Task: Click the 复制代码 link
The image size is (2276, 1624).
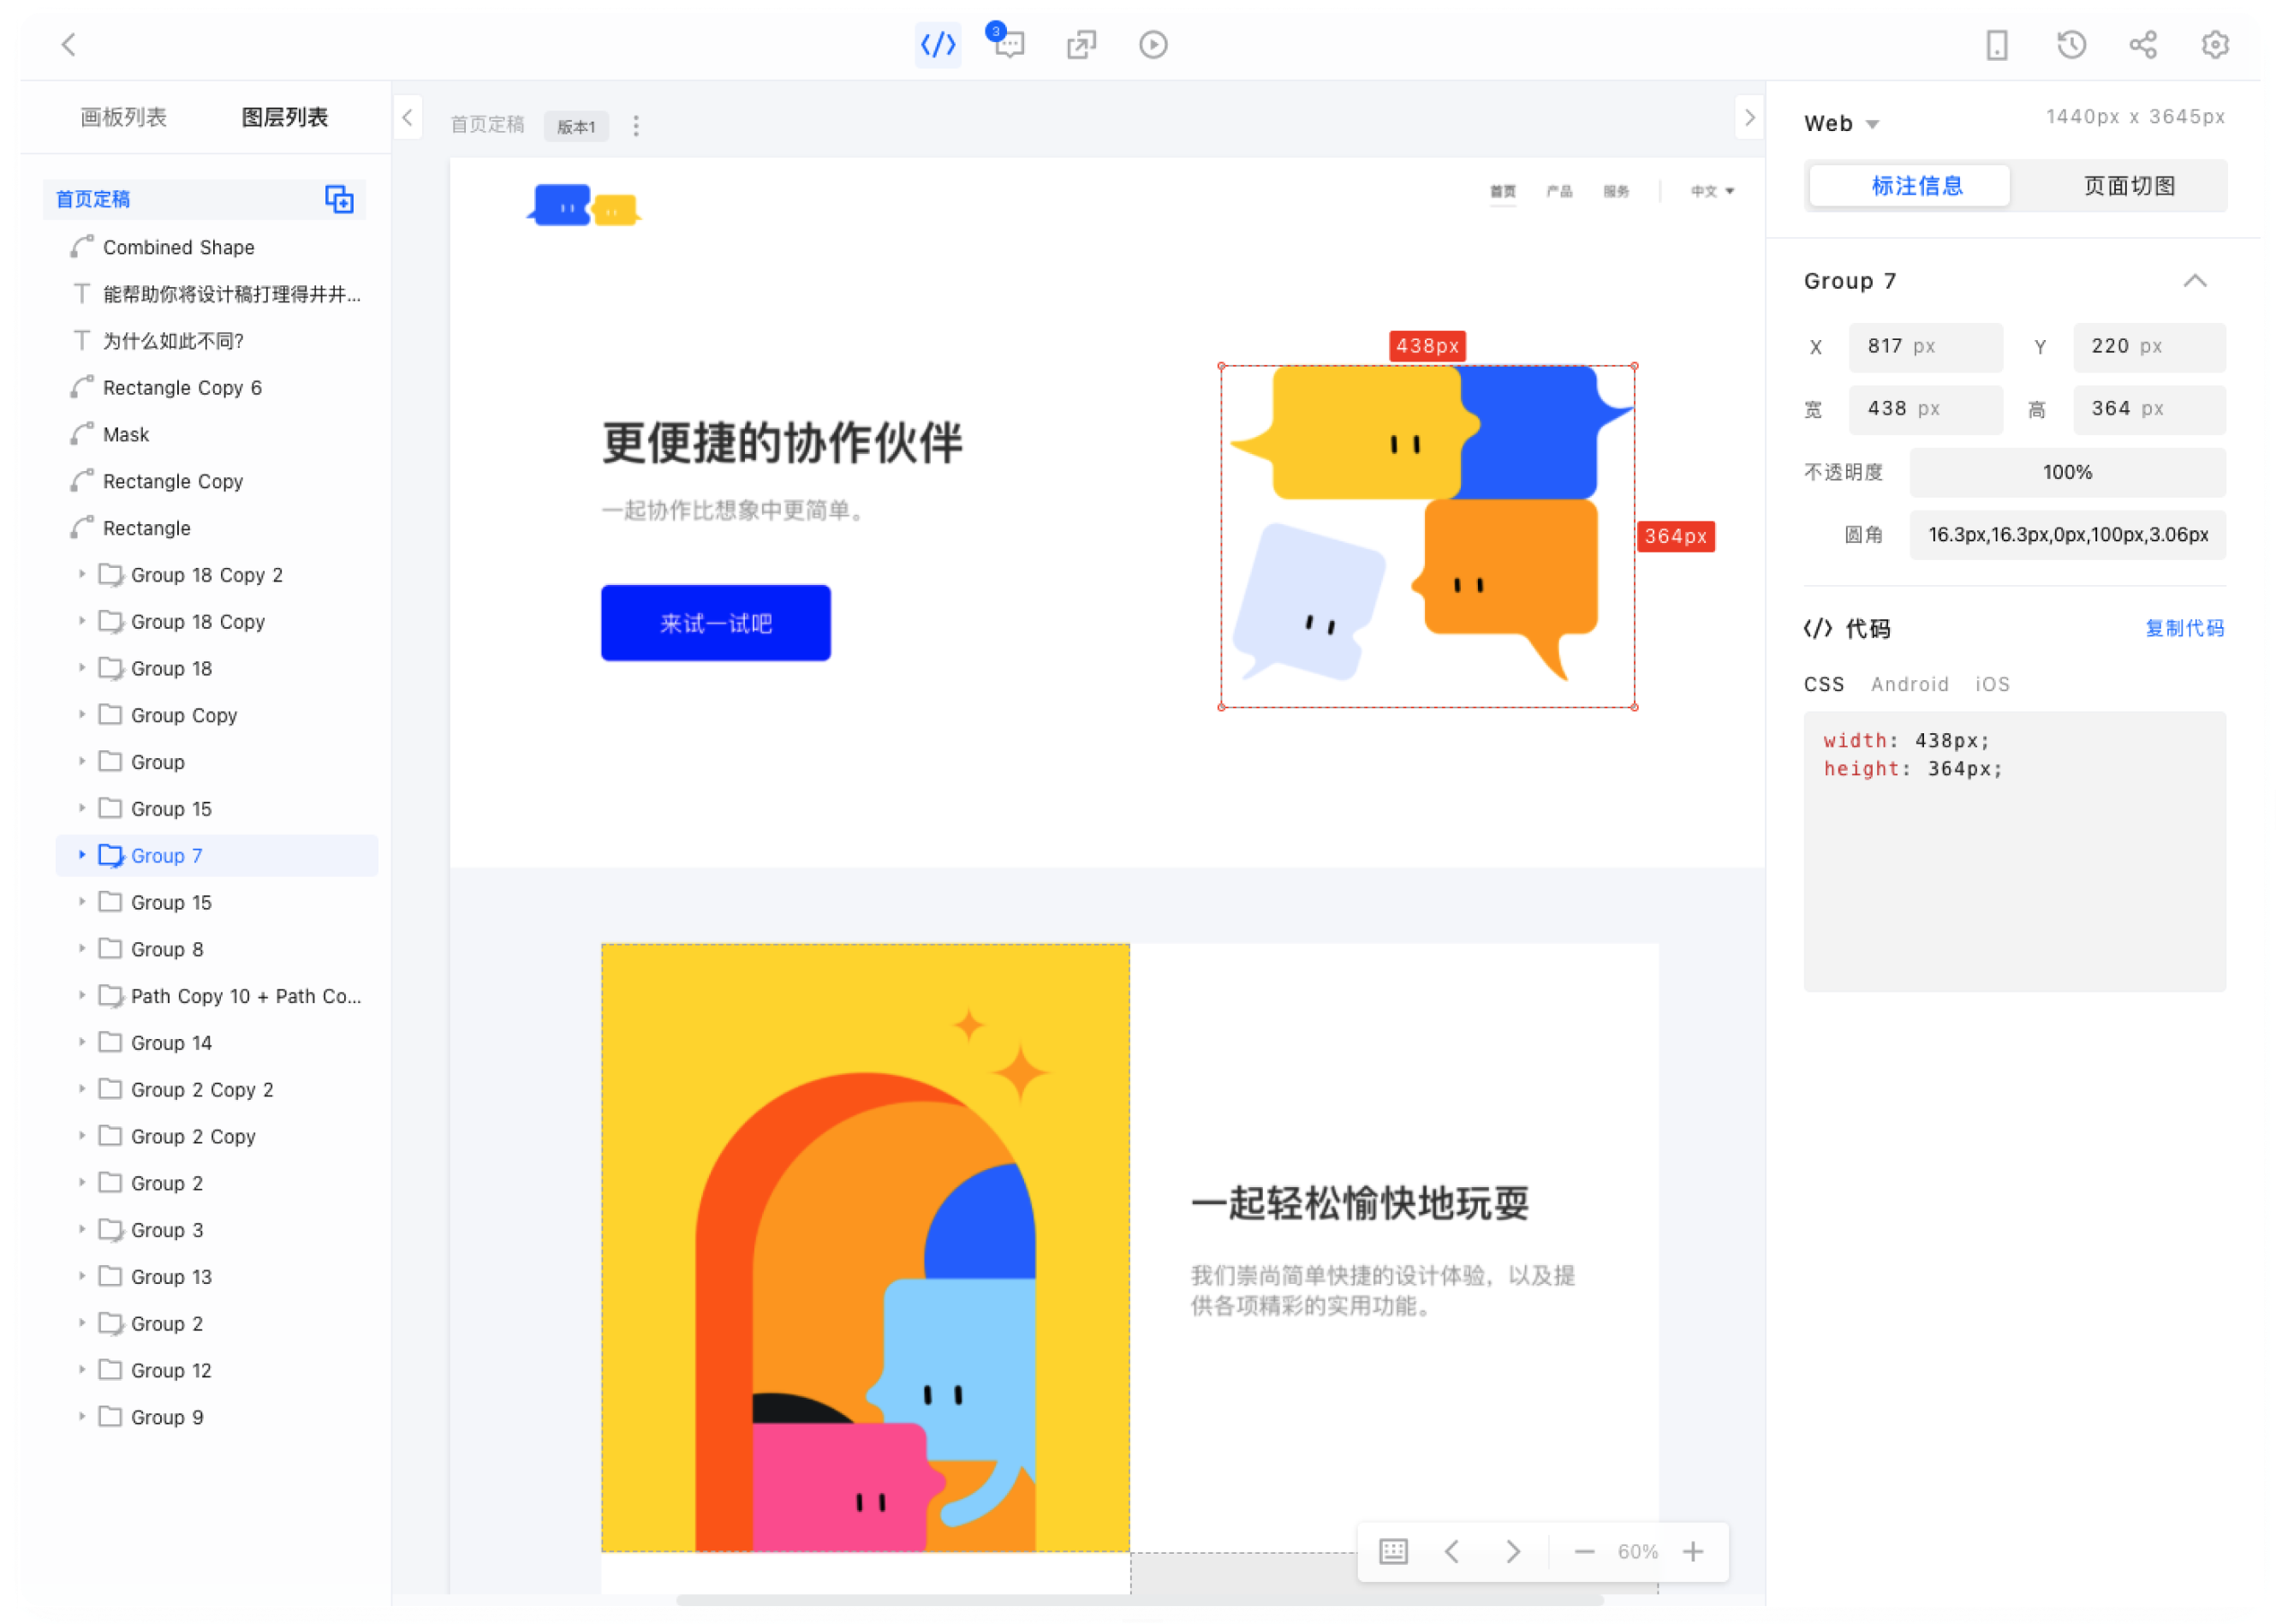Action: click(x=2184, y=628)
